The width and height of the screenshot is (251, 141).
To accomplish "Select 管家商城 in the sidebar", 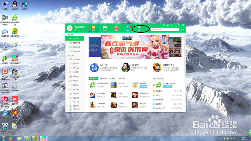I will pos(75,43).
